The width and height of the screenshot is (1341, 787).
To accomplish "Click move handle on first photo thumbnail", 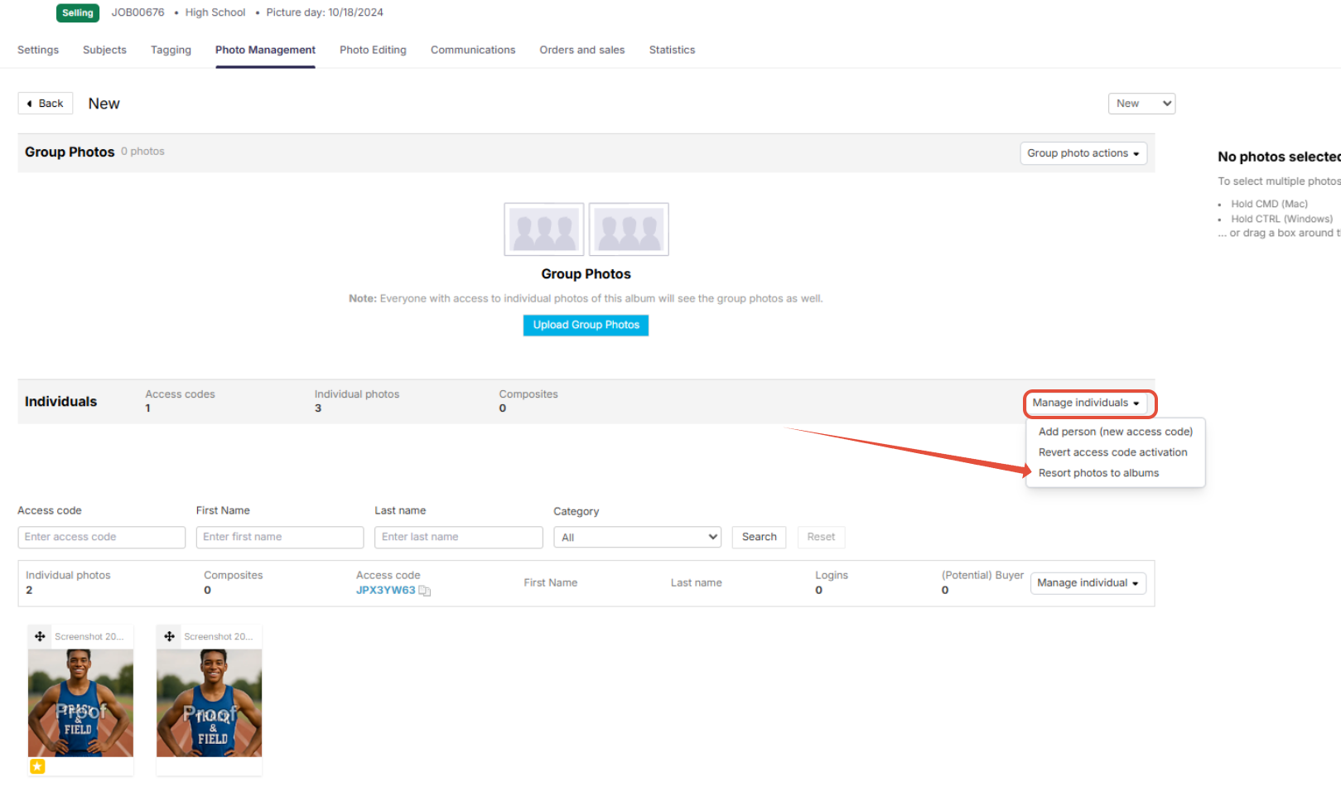I will pyautogui.click(x=40, y=636).
